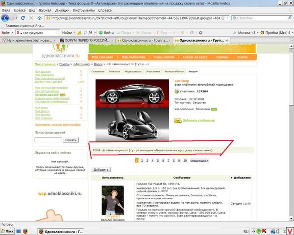Click the stop loading X icon

pos(31,18)
